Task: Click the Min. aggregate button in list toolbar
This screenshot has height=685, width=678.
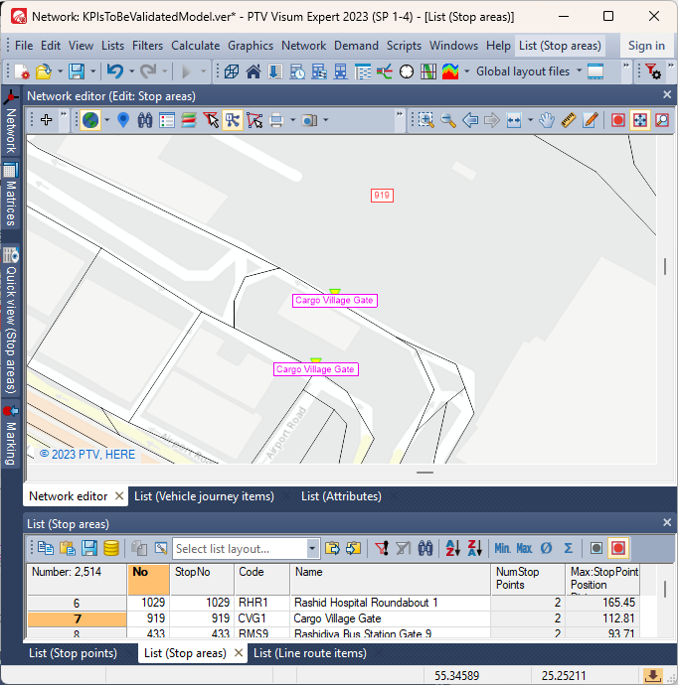Action: click(502, 548)
